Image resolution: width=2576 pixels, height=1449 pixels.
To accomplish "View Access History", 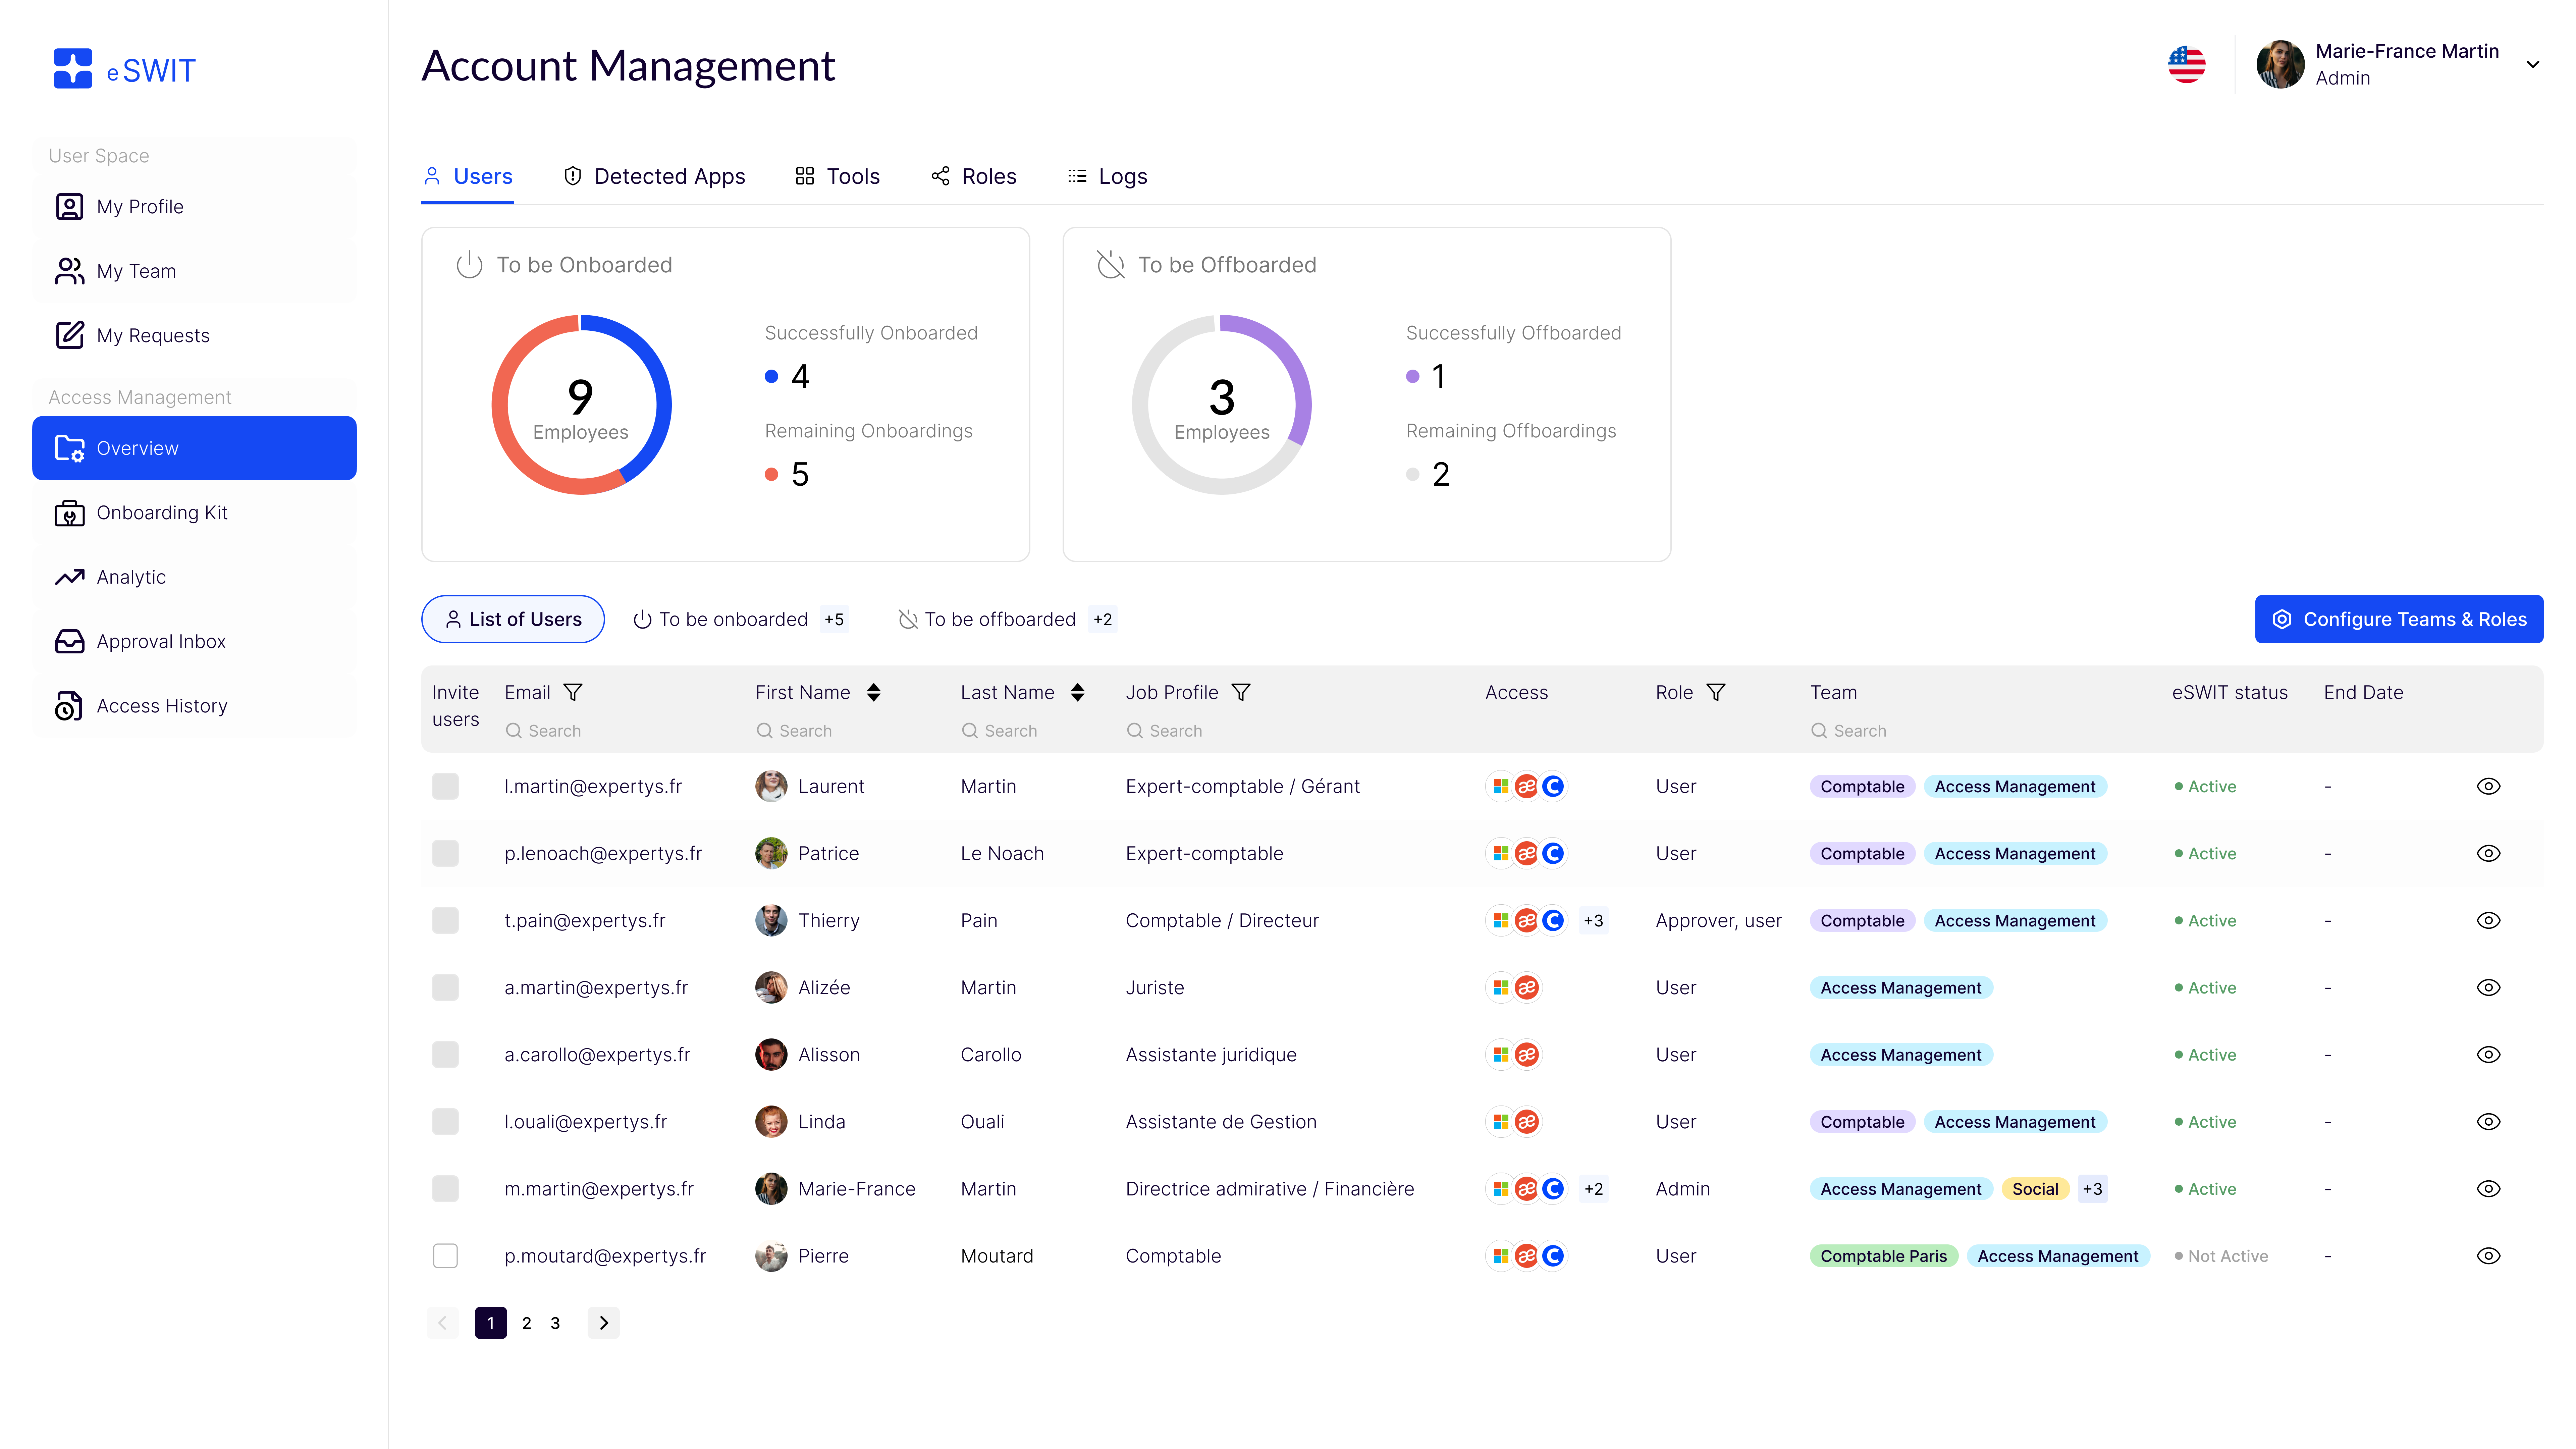I will 194,706.
